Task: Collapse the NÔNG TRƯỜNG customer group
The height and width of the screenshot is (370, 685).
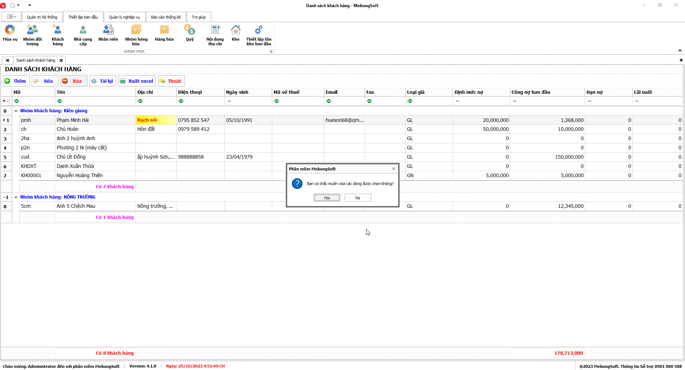Action: (x=16, y=197)
